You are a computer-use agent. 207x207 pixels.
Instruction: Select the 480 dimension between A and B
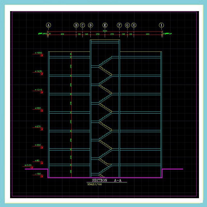pyautogui.click(x=62, y=34)
